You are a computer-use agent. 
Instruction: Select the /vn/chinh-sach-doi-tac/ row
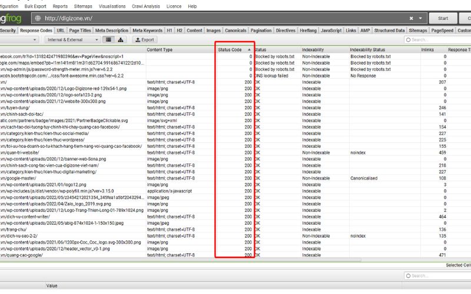[235, 114]
